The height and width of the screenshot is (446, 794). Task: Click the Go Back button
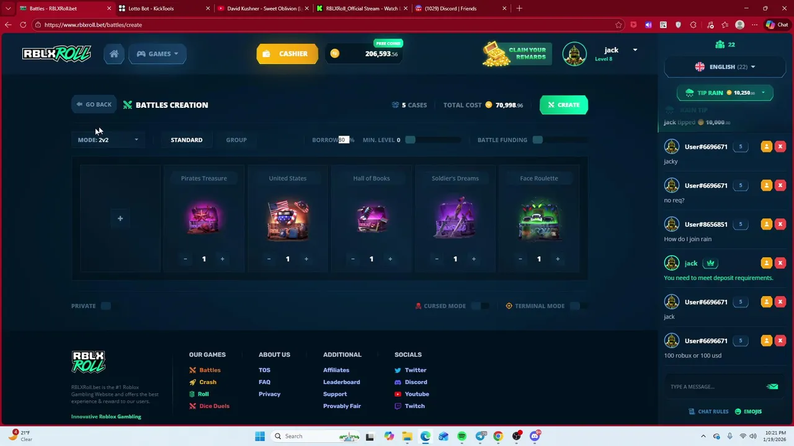94,105
